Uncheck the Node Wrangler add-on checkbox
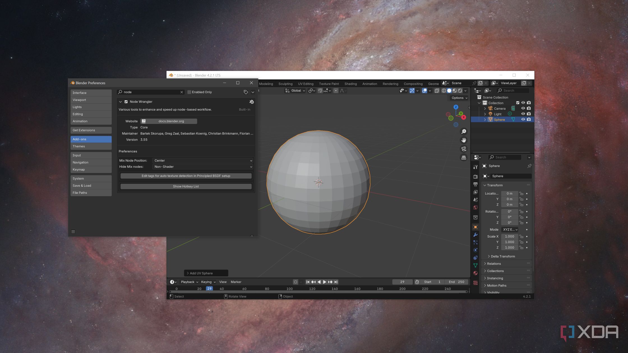Image resolution: width=628 pixels, height=353 pixels. 126,102
